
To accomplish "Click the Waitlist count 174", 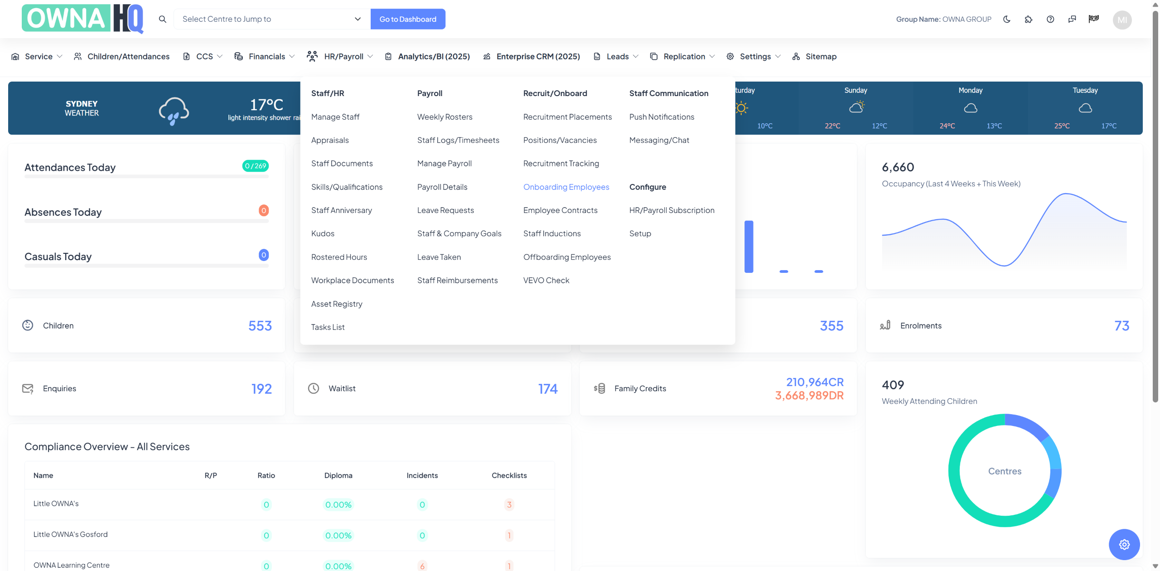I will click(548, 389).
